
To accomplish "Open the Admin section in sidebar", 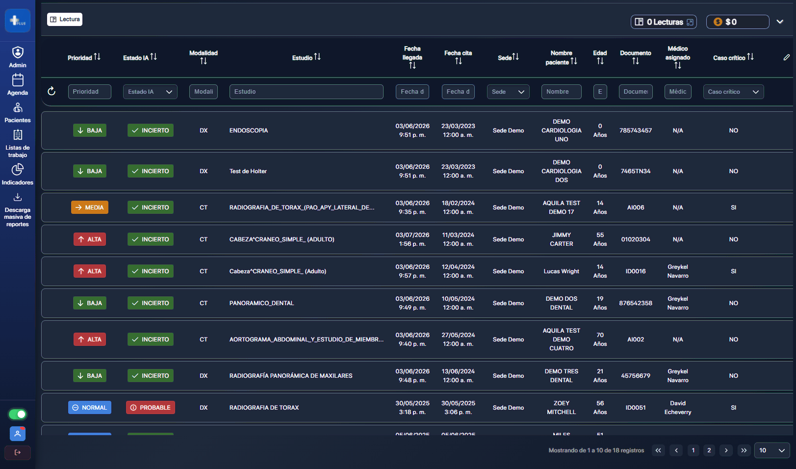I will (x=18, y=57).
